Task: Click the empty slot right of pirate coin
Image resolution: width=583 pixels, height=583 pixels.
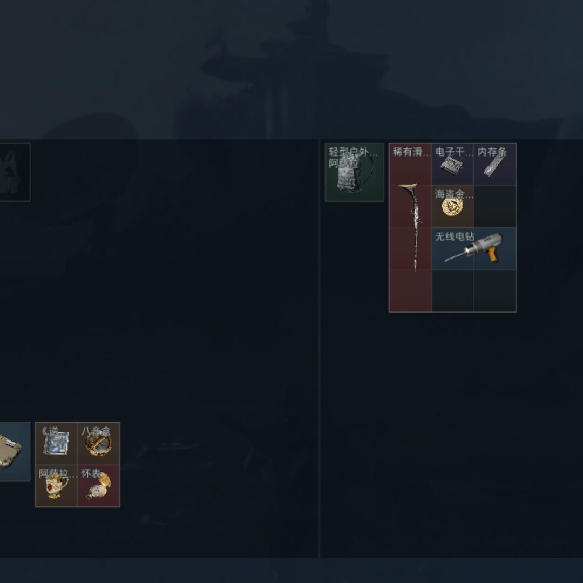Action: pyautogui.click(x=495, y=207)
